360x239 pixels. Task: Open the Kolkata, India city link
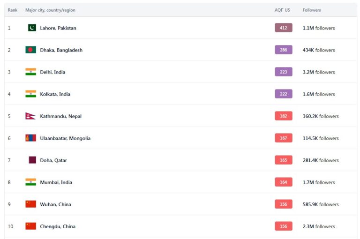(55, 94)
